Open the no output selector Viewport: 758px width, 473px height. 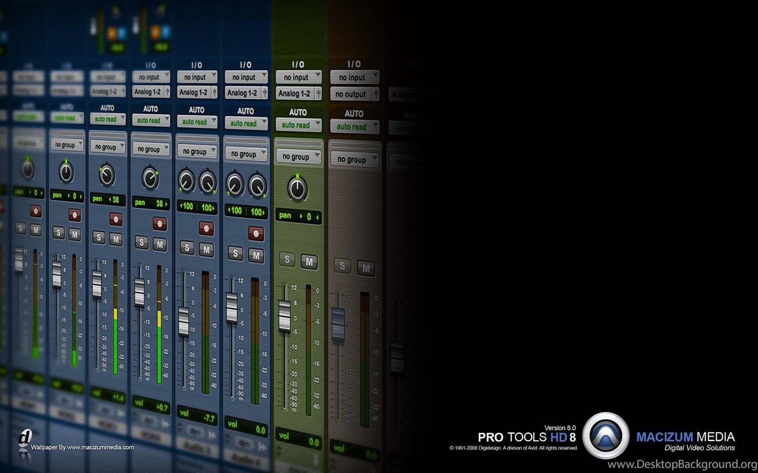(355, 94)
